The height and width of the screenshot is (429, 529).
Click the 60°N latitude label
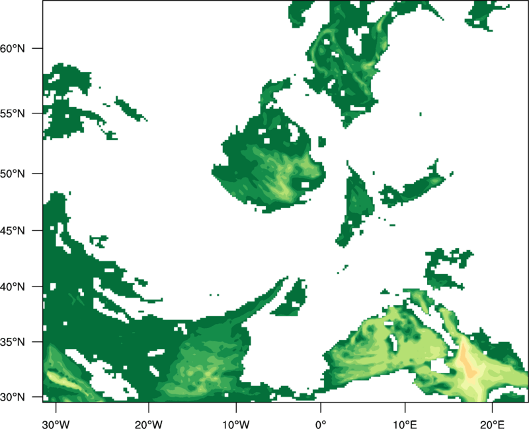(13, 48)
